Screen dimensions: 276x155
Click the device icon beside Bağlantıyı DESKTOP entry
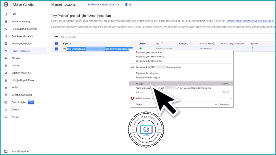click(132, 67)
